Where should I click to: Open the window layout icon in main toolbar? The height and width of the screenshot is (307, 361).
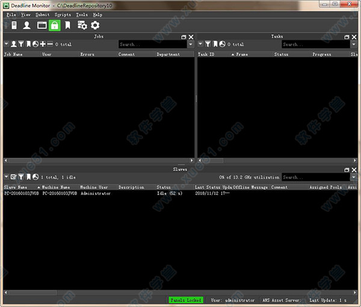click(42, 25)
